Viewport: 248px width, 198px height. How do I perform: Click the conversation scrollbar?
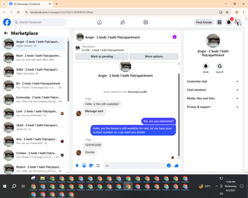point(179,115)
